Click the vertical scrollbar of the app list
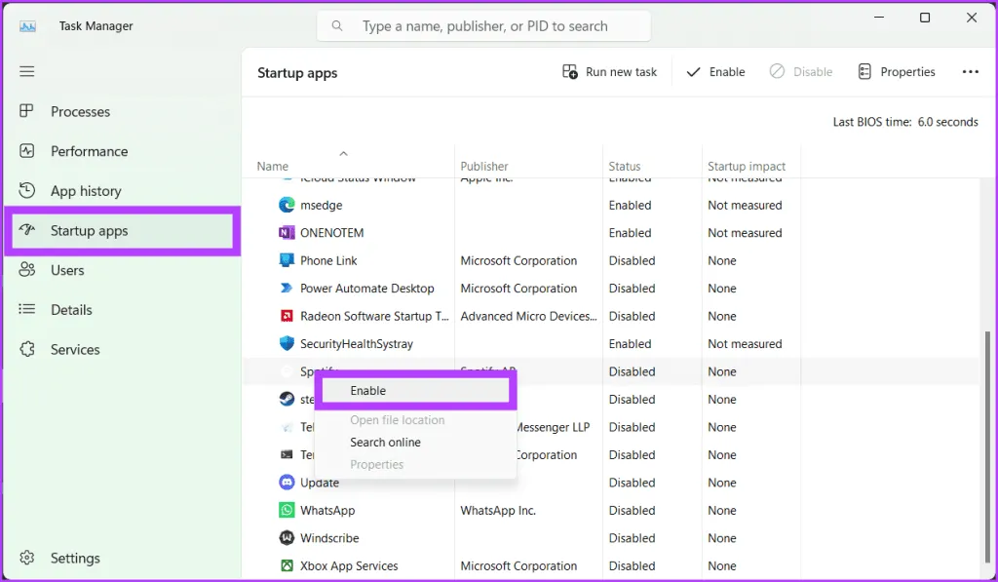Viewport: 998px width, 582px height. (x=988, y=439)
